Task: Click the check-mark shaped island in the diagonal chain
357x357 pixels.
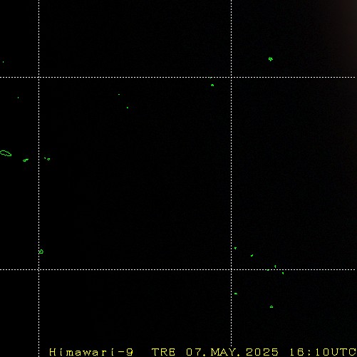Action: [252, 256]
